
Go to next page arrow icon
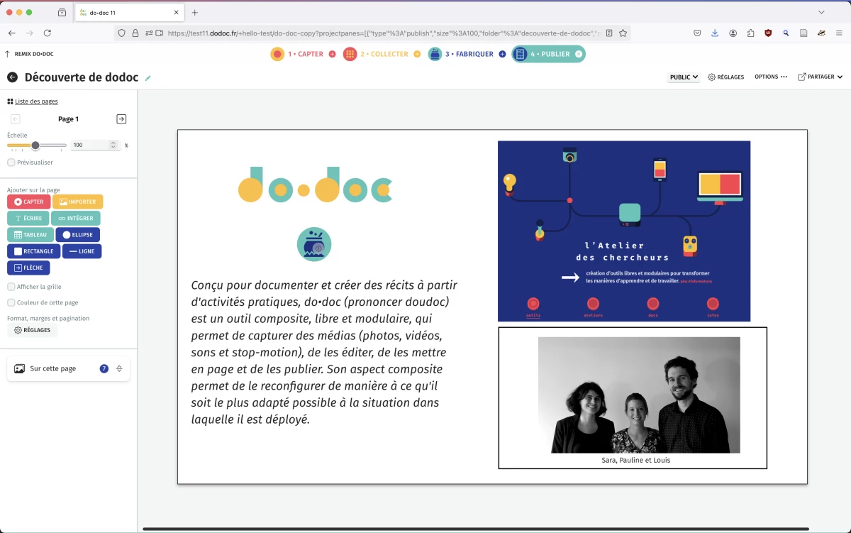pos(121,119)
